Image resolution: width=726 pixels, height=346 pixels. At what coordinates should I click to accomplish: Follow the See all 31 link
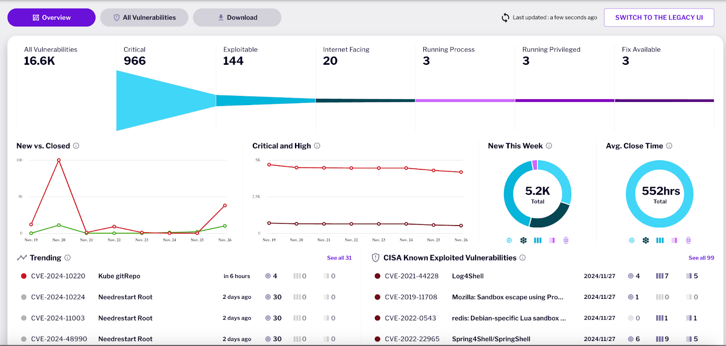339,258
